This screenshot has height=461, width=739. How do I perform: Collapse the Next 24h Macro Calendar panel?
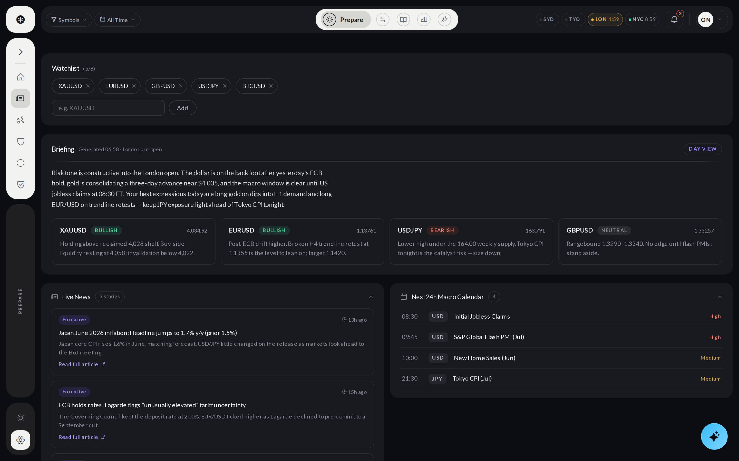point(720,297)
